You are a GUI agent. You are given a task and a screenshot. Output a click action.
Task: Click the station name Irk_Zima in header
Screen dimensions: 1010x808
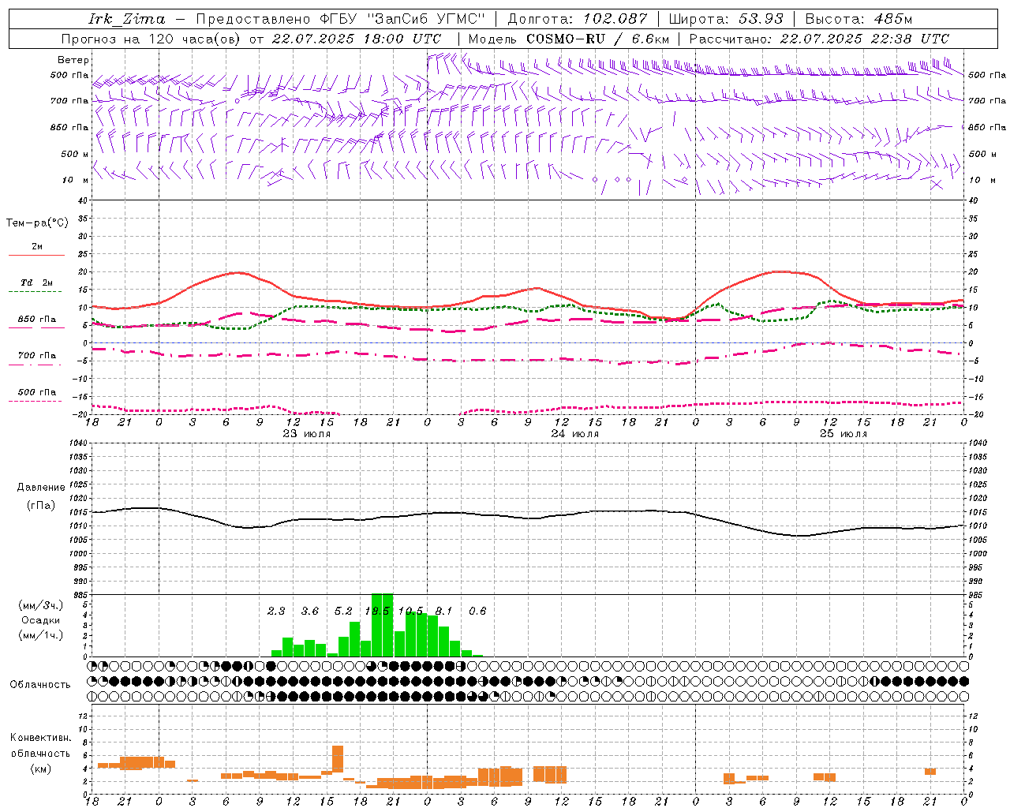click(128, 19)
